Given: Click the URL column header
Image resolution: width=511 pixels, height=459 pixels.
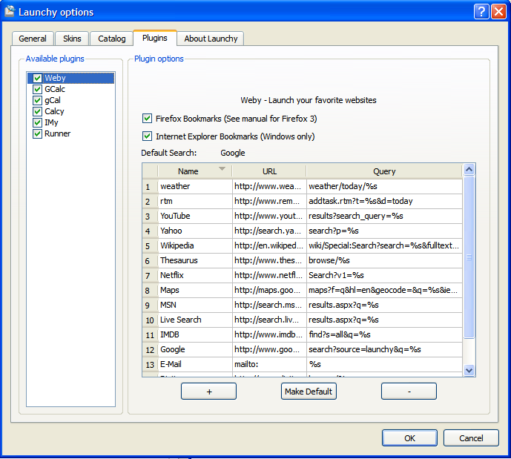Looking at the screenshot, I should click(269, 171).
